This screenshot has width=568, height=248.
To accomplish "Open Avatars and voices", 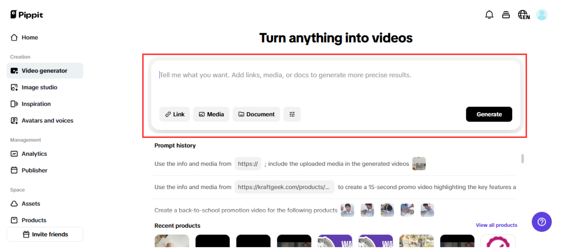I will [x=47, y=120].
